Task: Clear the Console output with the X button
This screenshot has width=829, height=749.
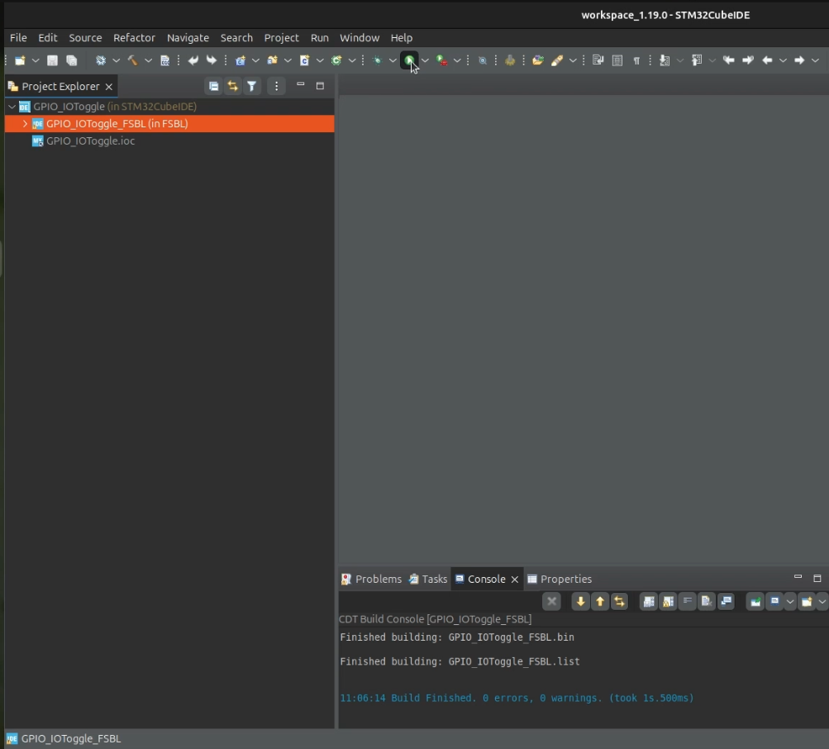Action: (x=551, y=601)
